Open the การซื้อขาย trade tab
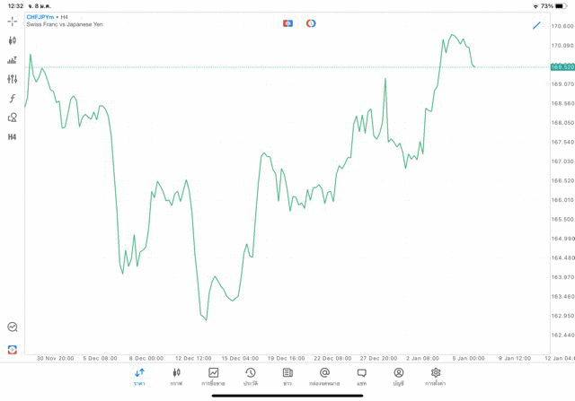The image size is (575, 401). click(x=214, y=376)
